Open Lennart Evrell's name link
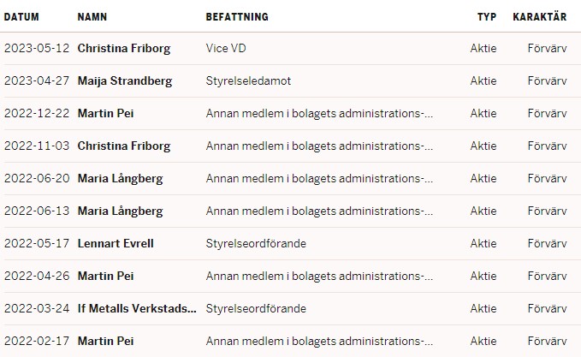 (x=116, y=244)
